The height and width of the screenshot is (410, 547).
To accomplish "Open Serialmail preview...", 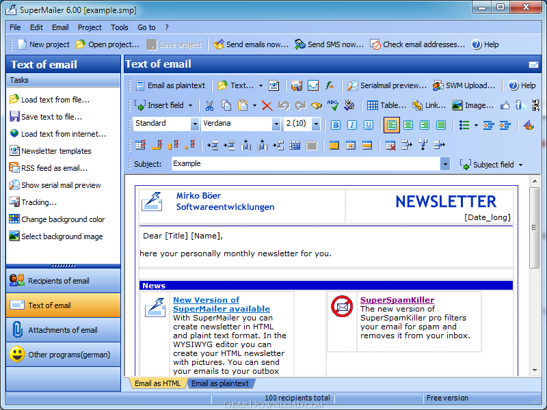I will (x=386, y=85).
